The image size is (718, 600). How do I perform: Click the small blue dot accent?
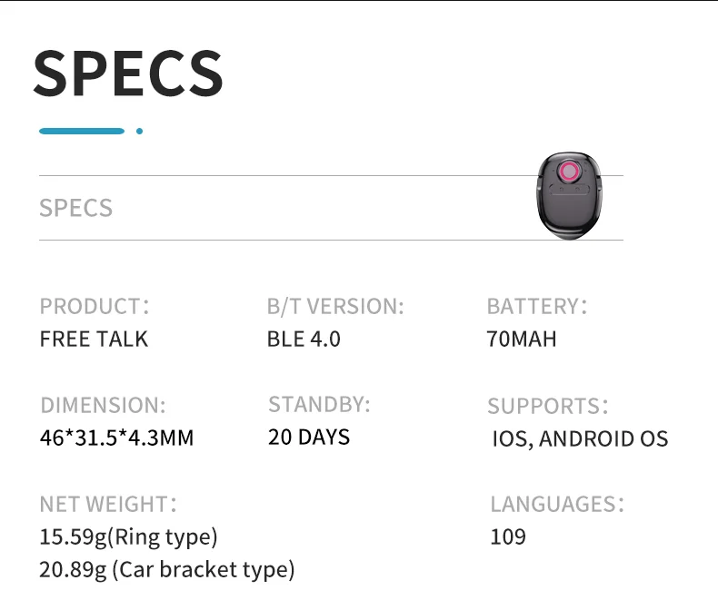pos(139,131)
